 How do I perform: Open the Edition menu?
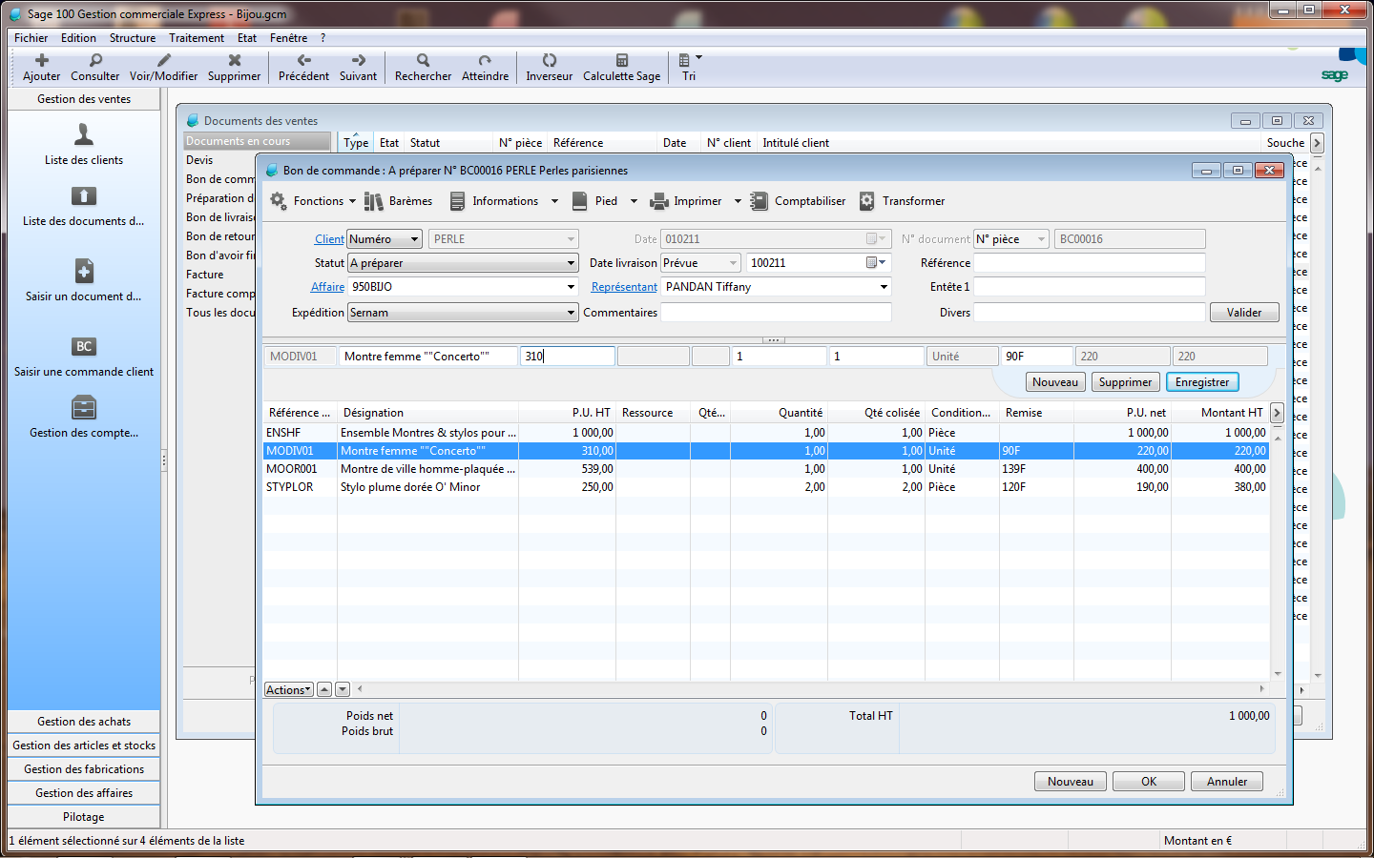tap(78, 38)
